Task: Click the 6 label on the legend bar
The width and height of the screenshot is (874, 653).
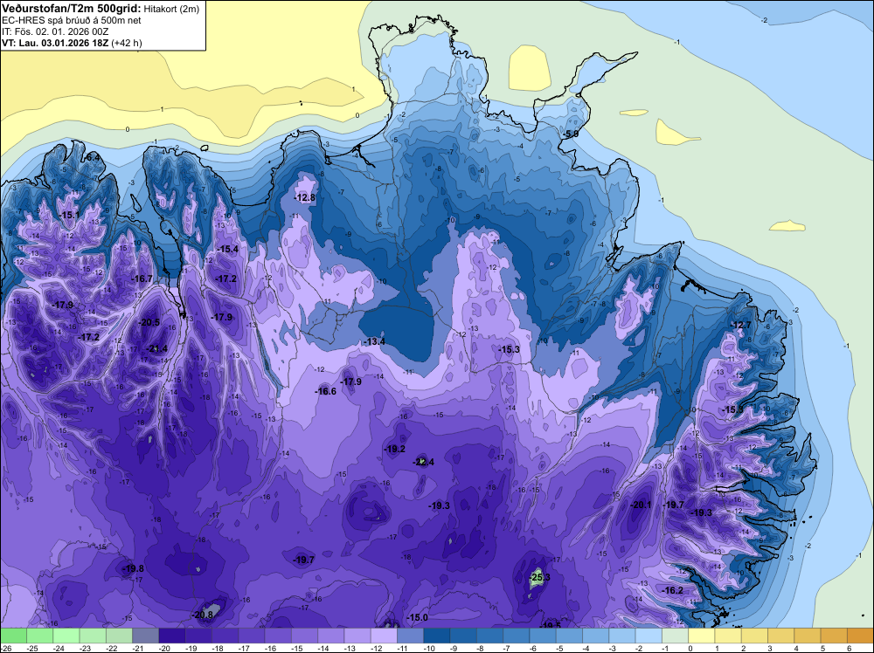Action: coord(849,648)
